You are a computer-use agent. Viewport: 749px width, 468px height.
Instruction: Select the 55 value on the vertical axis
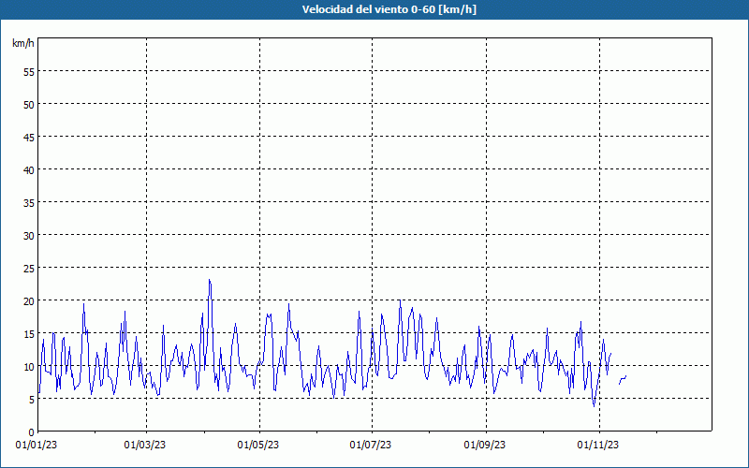[29, 72]
